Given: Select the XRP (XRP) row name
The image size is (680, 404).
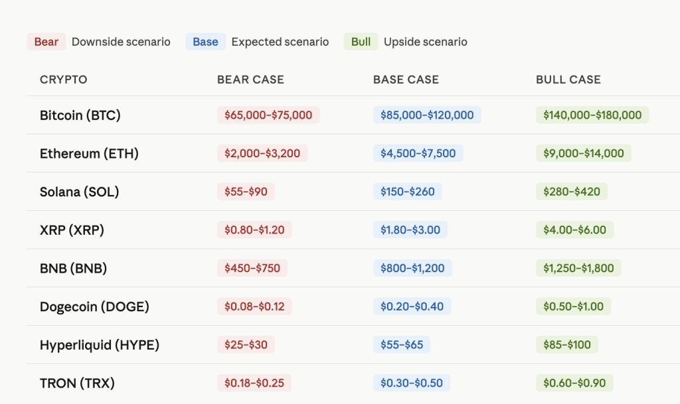Looking at the screenshot, I should 72,230.
